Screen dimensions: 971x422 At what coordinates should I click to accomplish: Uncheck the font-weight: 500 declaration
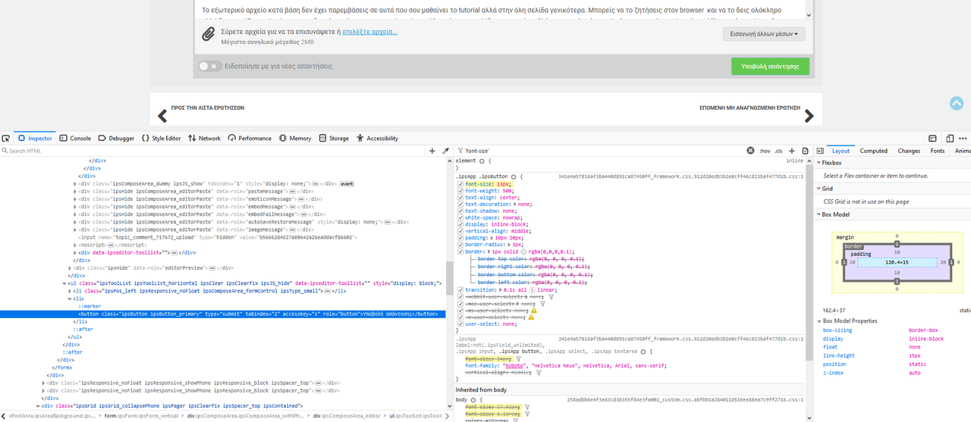(460, 190)
